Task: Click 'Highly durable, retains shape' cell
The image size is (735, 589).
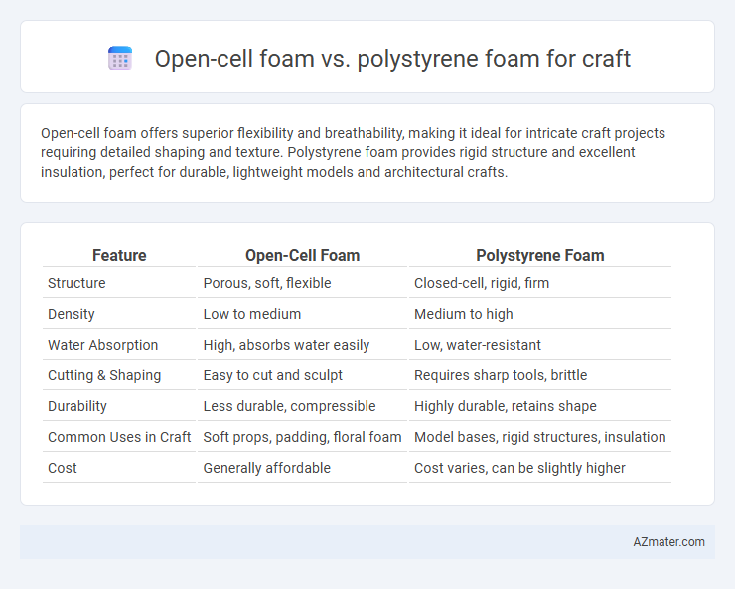Action: 505,406
